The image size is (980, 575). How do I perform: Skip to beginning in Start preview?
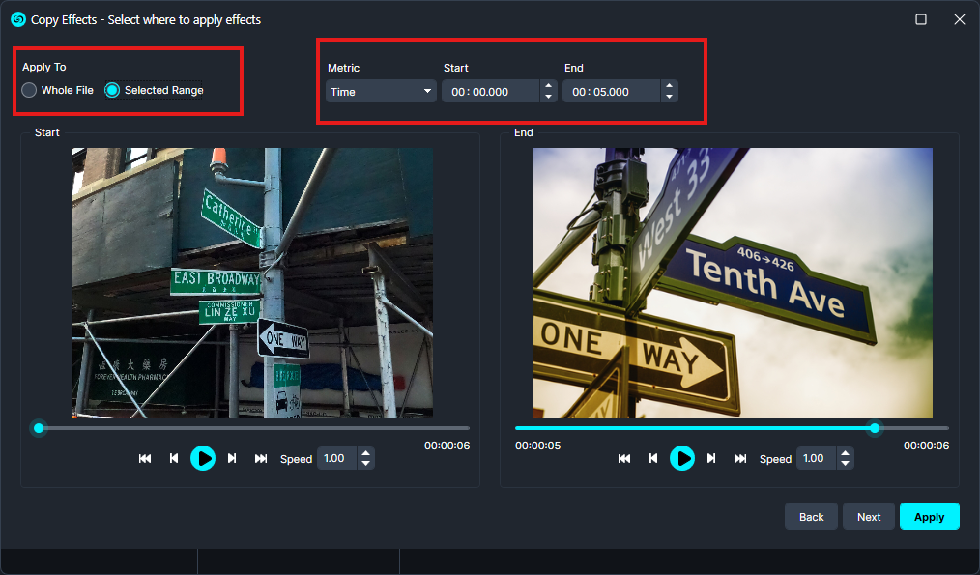pos(145,458)
